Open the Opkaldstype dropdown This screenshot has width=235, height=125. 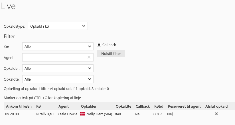click(58, 26)
